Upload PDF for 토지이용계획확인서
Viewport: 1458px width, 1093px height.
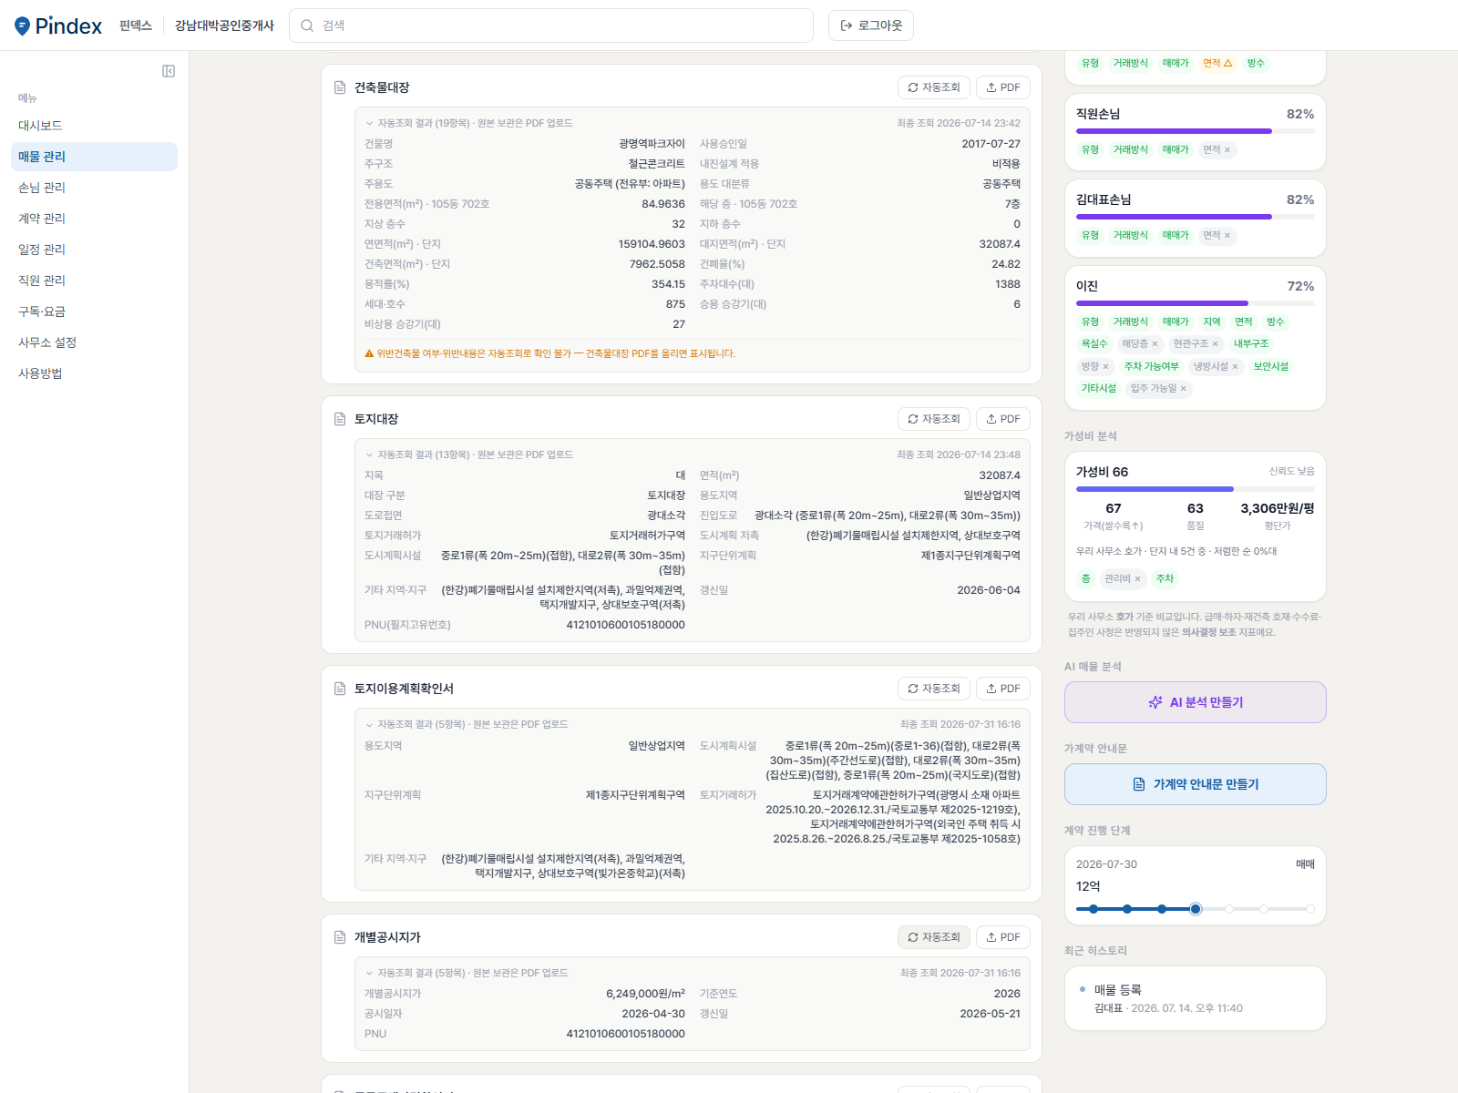1003,689
